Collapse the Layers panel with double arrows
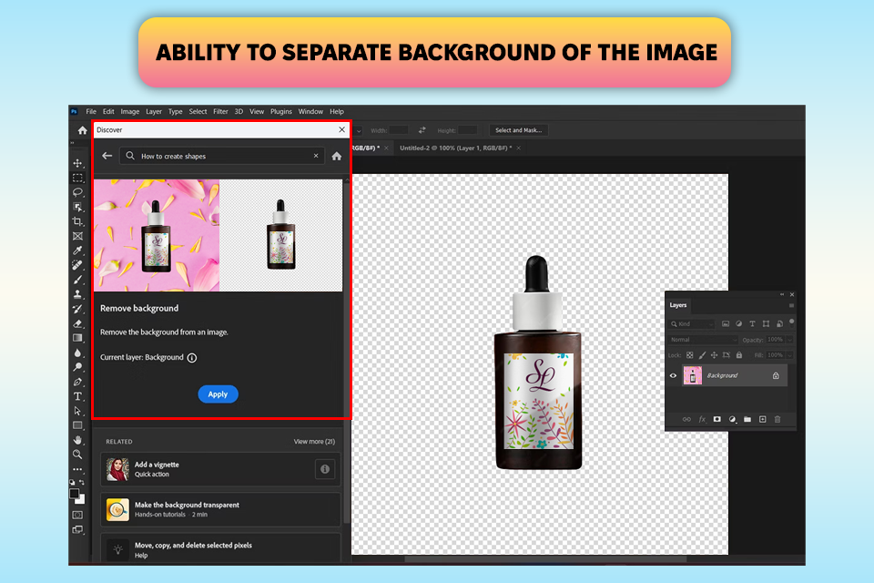Image resolution: width=874 pixels, height=583 pixels. coord(782,294)
